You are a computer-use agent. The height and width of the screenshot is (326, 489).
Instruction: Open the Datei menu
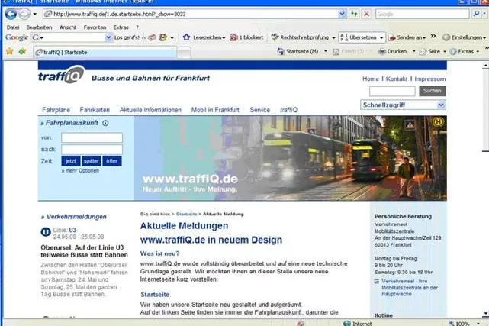(13, 27)
